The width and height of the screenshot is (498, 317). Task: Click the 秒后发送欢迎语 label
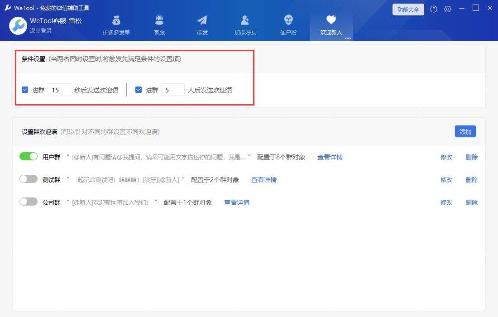[x=96, y=90]
